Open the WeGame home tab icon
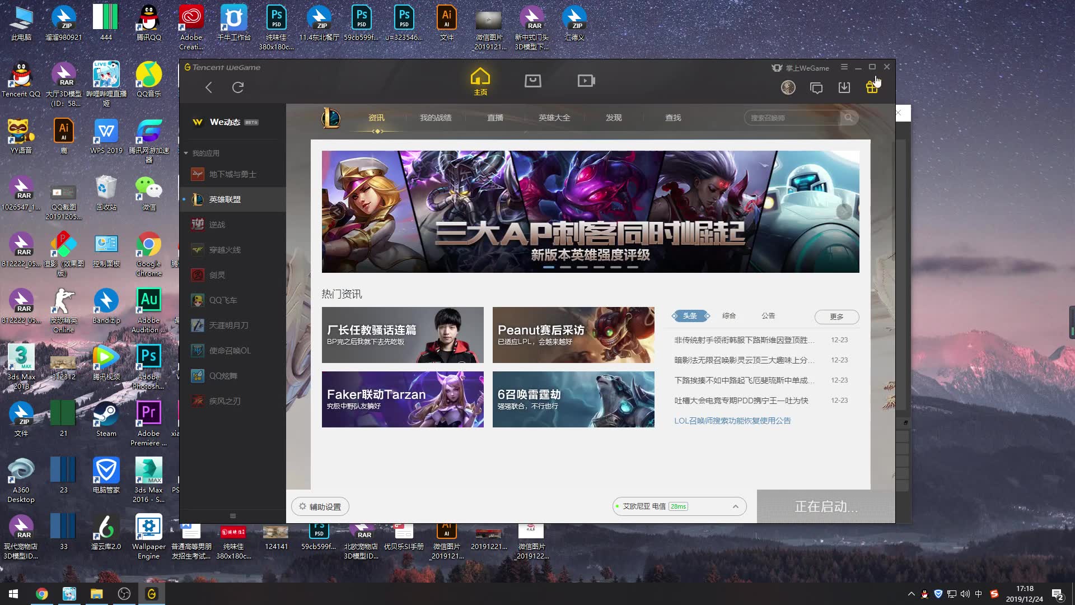The width and height of the screenshot is (1075, 605). (x=480, y=82)
